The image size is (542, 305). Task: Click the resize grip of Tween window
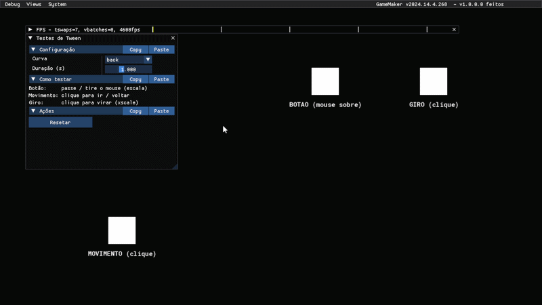pyautogui.click(x=175, y=166)
